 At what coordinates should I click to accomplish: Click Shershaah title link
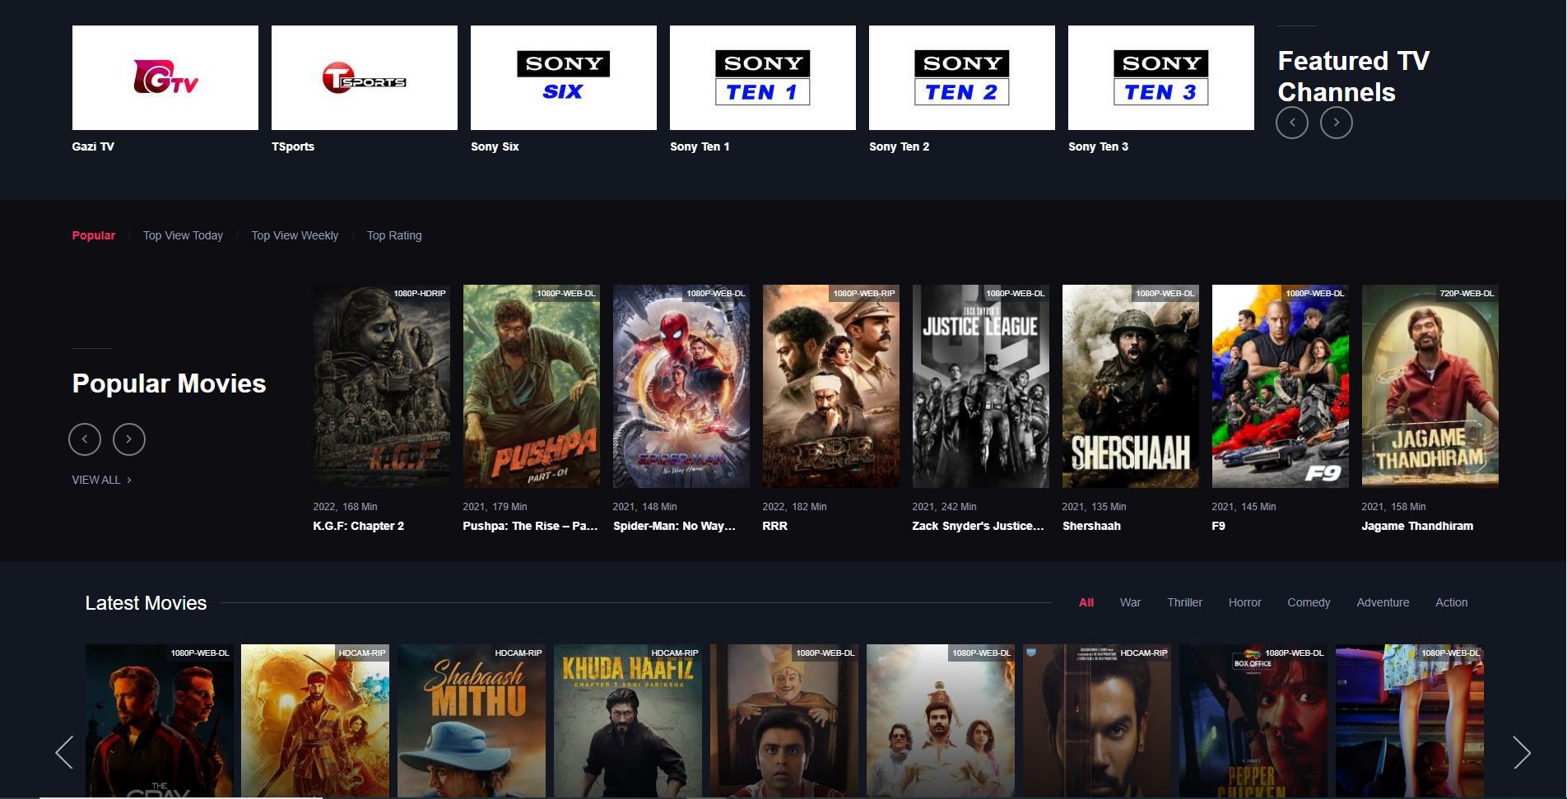pos(1091,526)
